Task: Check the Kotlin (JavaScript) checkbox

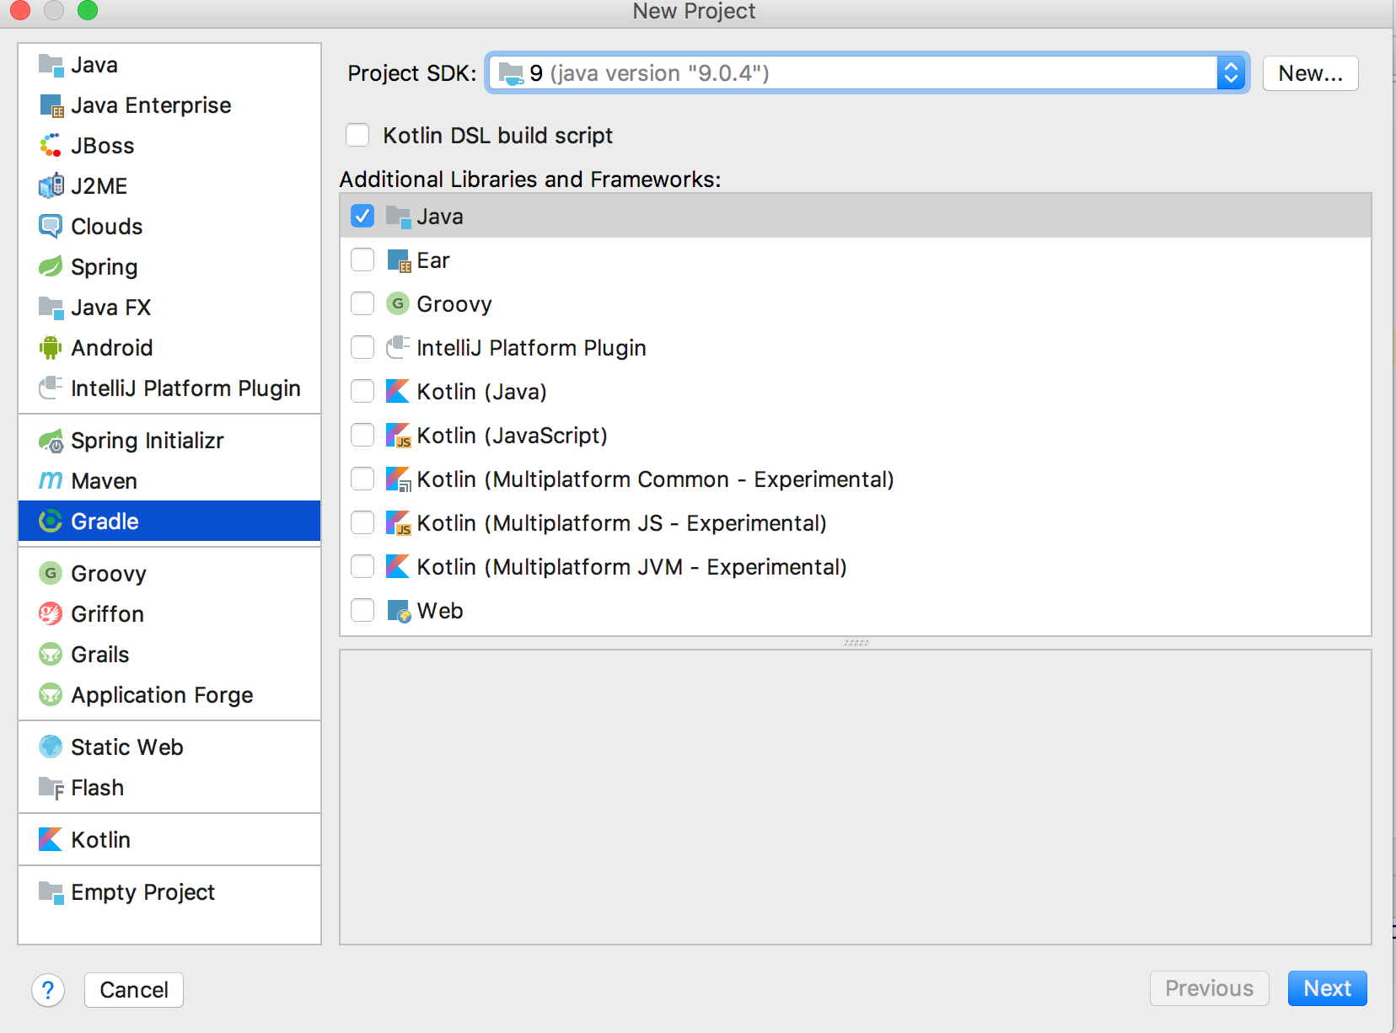Action: (362, 436)
